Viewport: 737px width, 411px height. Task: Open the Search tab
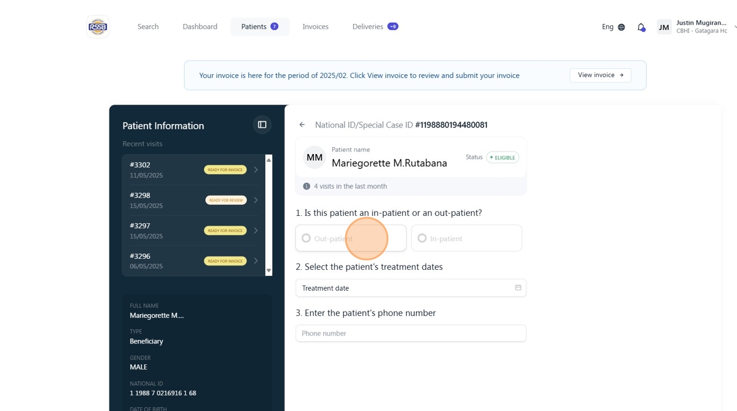(x=148, y=27)
